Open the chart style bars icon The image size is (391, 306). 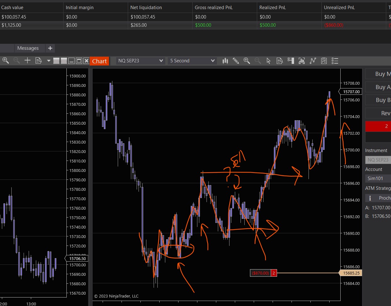click(225, 61)
